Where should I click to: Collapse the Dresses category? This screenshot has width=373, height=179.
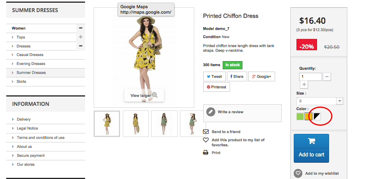[x=81, y=46]
